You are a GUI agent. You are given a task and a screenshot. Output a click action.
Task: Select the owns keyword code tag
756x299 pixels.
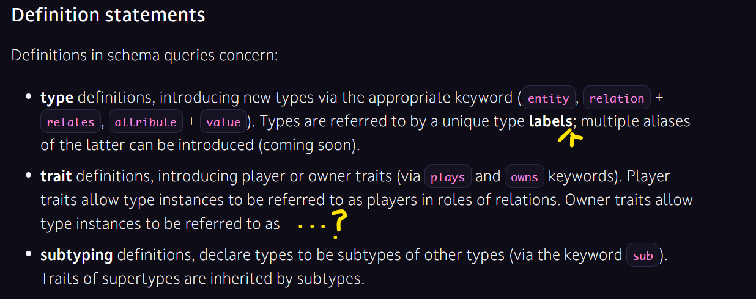[524, 178]
